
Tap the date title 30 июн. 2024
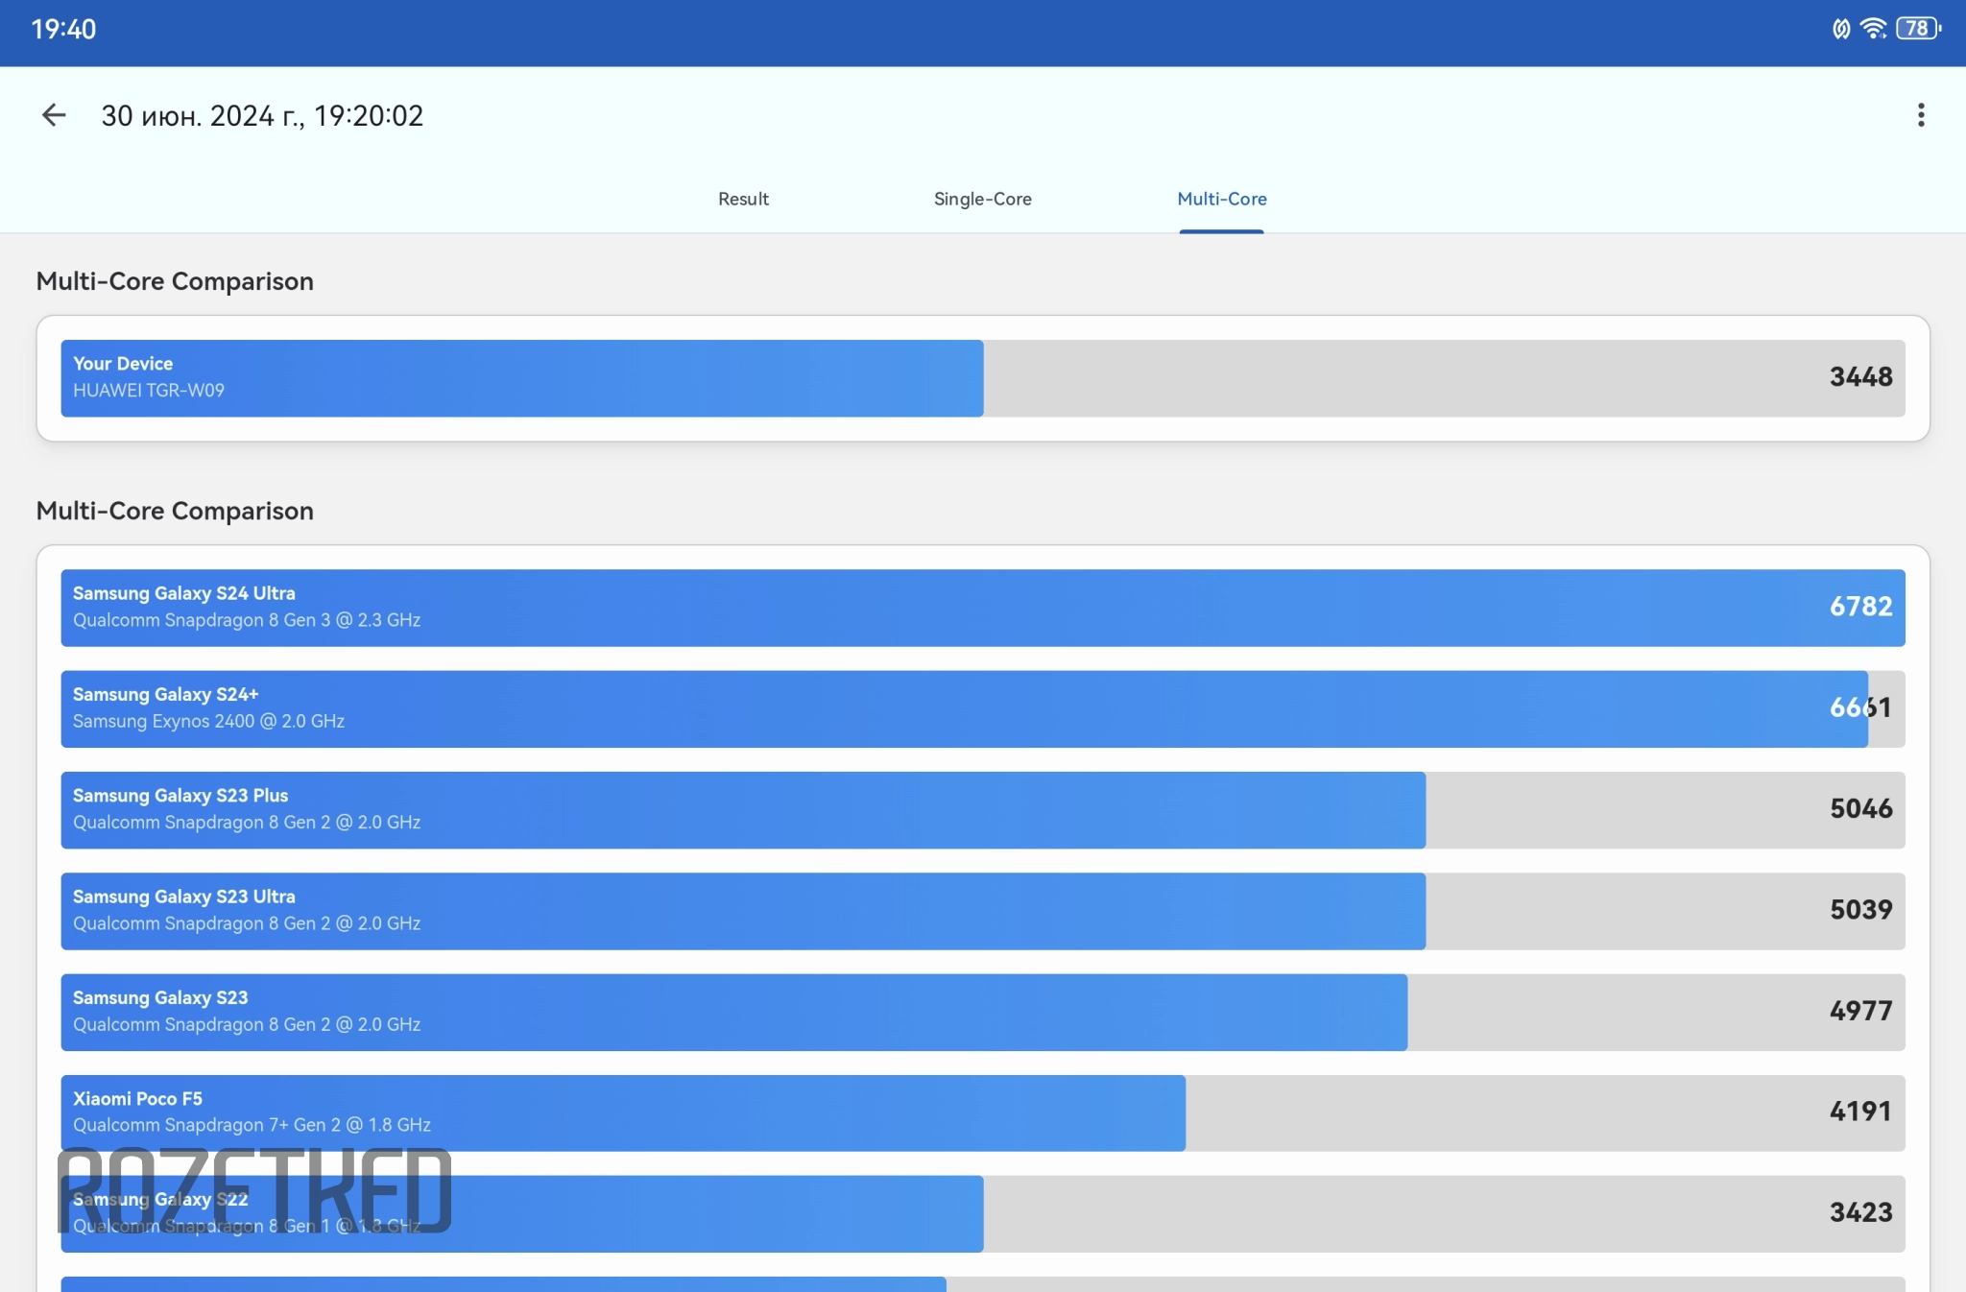coord(262,116)
